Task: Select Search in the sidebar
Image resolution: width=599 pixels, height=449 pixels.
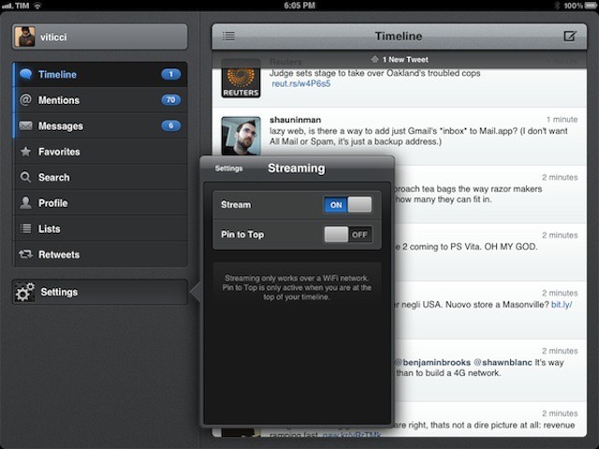Action: coord(100,177)
